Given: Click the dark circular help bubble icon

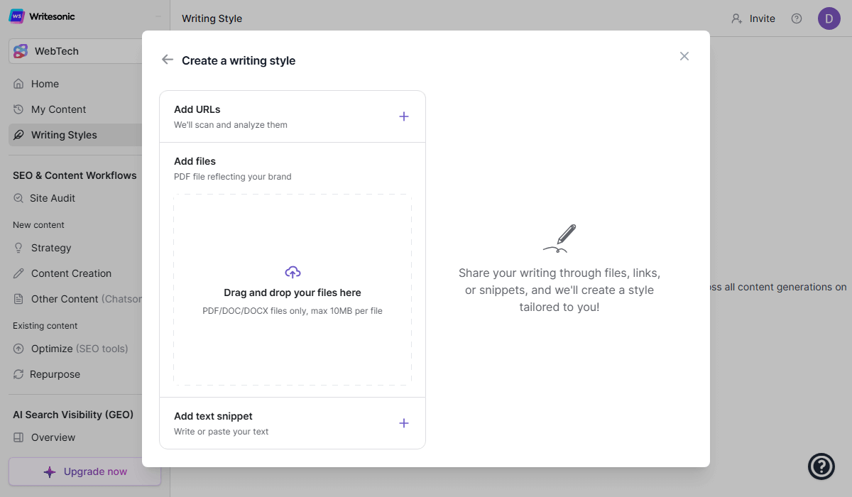Looking at the screenshot, I should (x=821, y=466).
